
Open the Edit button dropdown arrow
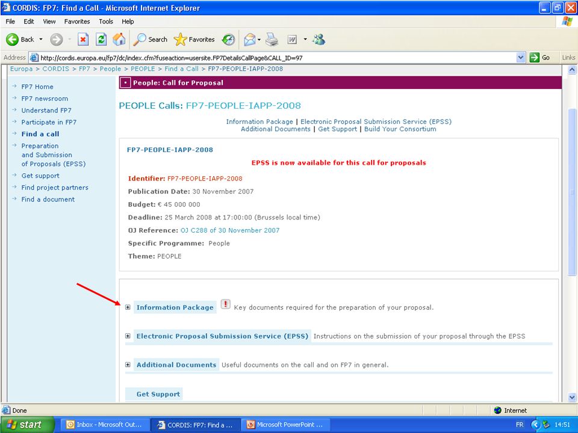305,40
